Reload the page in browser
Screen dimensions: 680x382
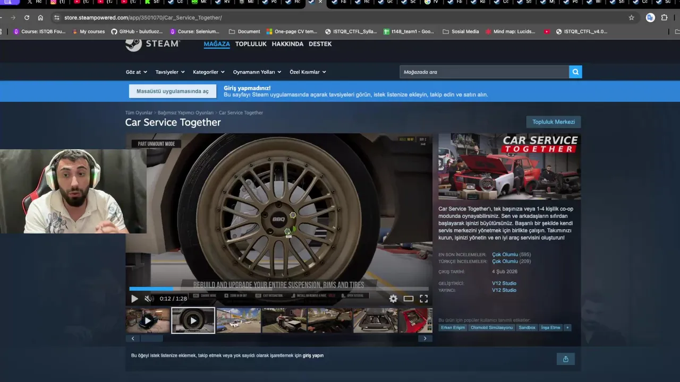[x=27, y=18]
